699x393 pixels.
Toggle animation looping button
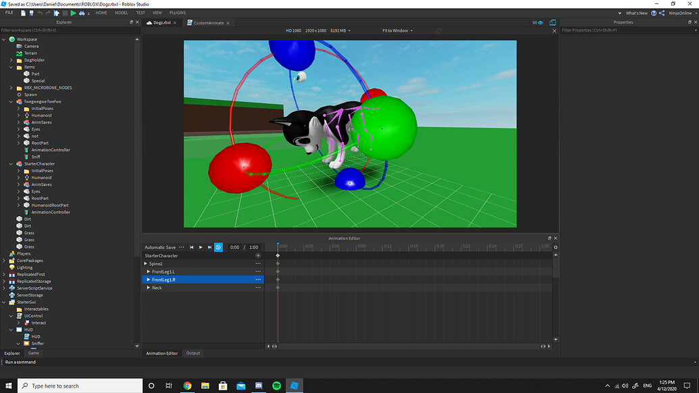coord(218,247)
